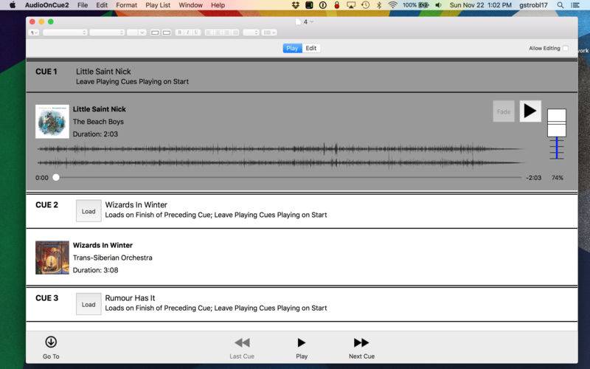Click the 74% volume readout
Viewport: 590px width, 369px height.
coord(558,178)
